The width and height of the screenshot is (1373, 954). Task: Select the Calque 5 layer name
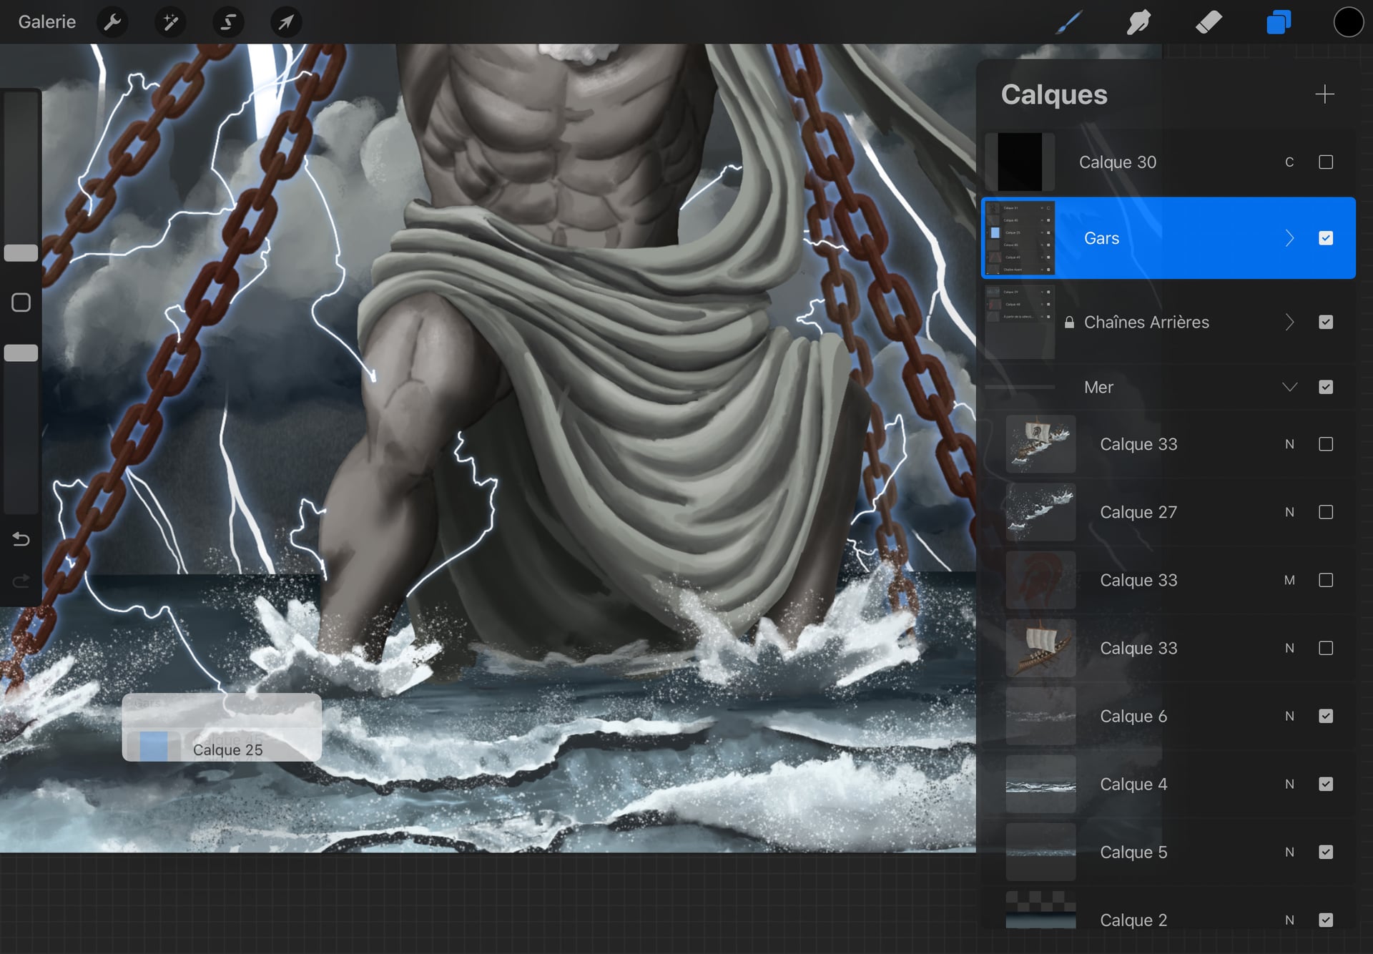[1133, 852]
